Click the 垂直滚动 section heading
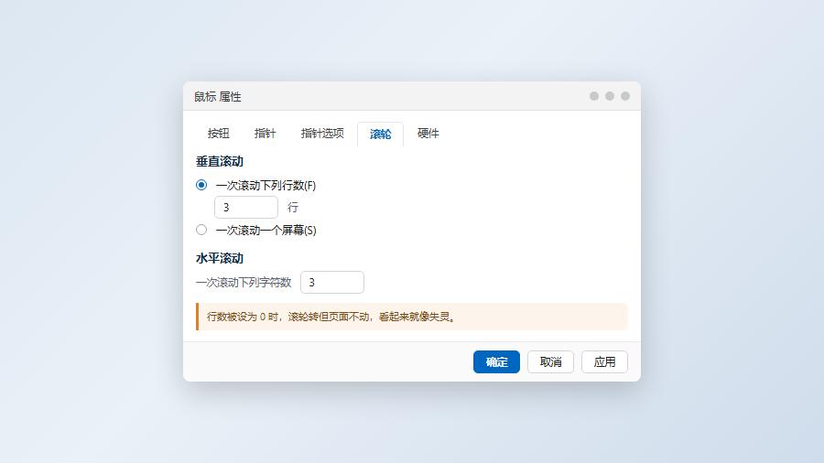This screenshot has width=824, height=463. tap(220, 162)
